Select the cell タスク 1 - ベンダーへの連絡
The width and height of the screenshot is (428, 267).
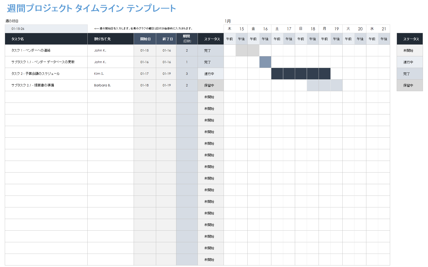tap(46, 51)
